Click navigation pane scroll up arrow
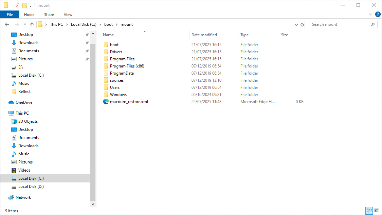The width and height of the screenshot is (382, 215). [x=93, y=34]
